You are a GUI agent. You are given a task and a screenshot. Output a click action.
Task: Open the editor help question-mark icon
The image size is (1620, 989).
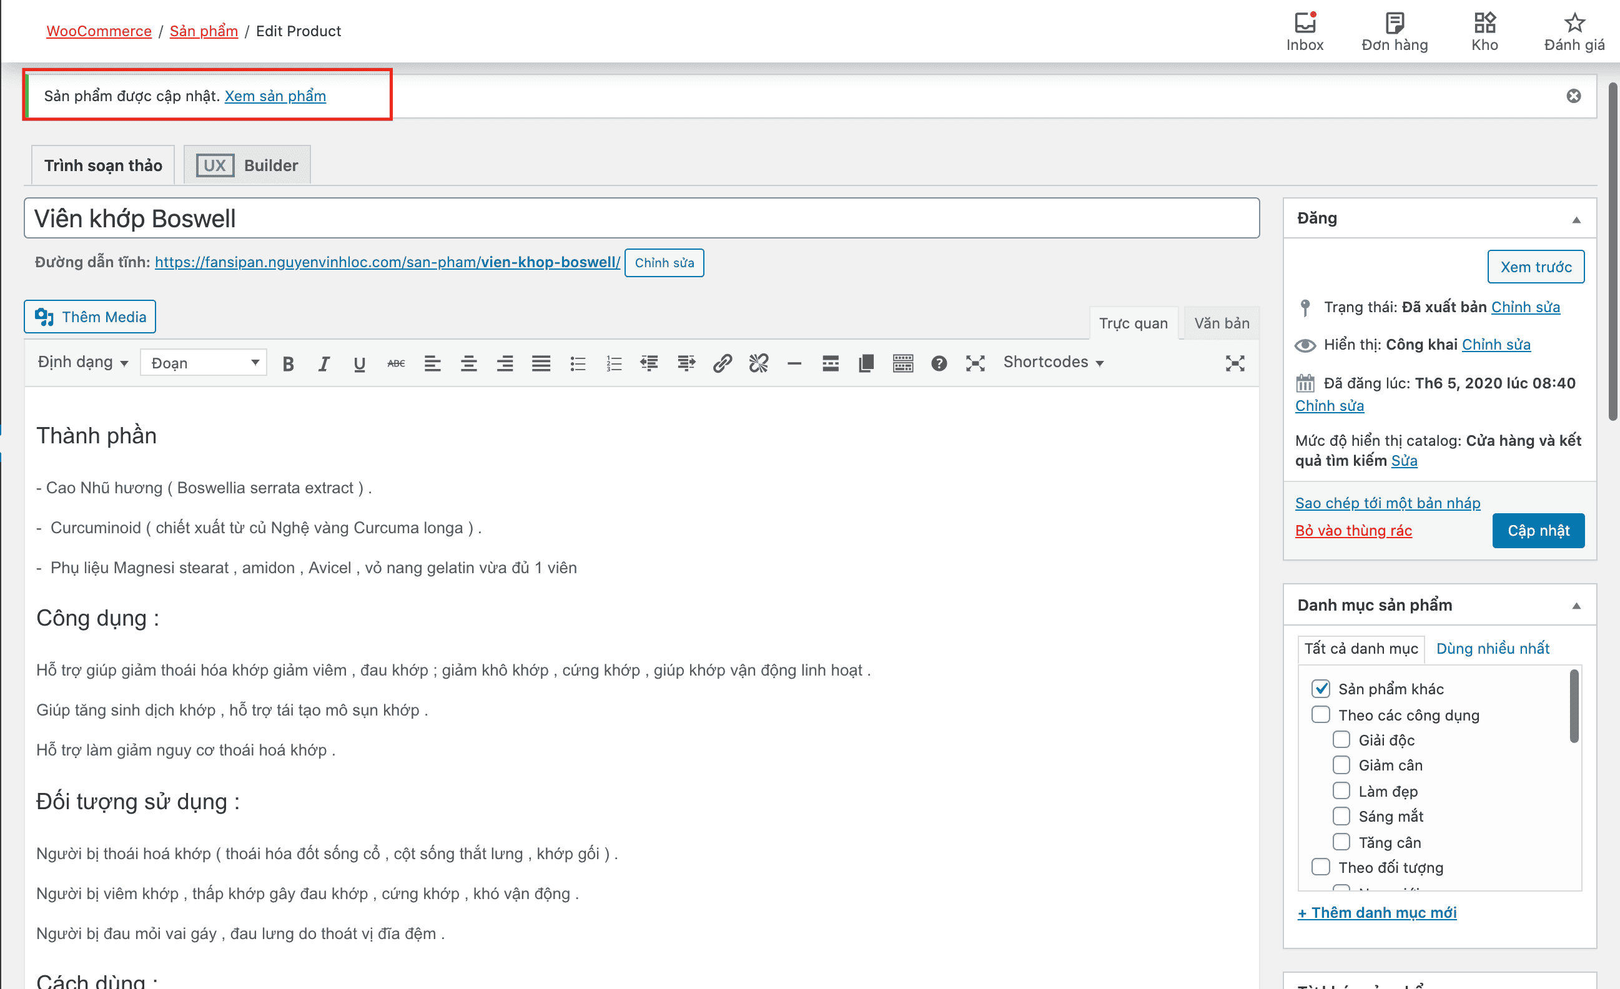(939, 363)
